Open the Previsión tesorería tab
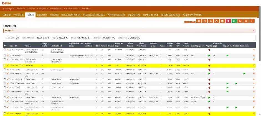This screenshot has height=116, width=261. click(x=116, y=15)
